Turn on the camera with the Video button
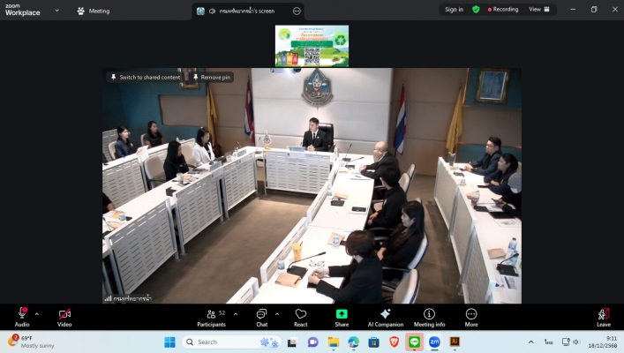 [x=64, y=315]
